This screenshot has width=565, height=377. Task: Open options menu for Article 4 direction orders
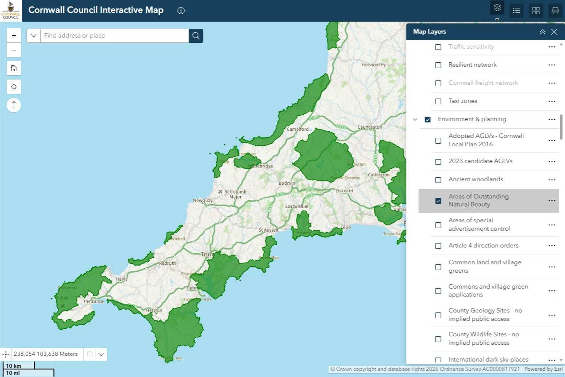(551, 246)
